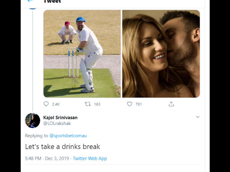
Task: Click the reply speech bubble icon
Action: coord(46,104)
